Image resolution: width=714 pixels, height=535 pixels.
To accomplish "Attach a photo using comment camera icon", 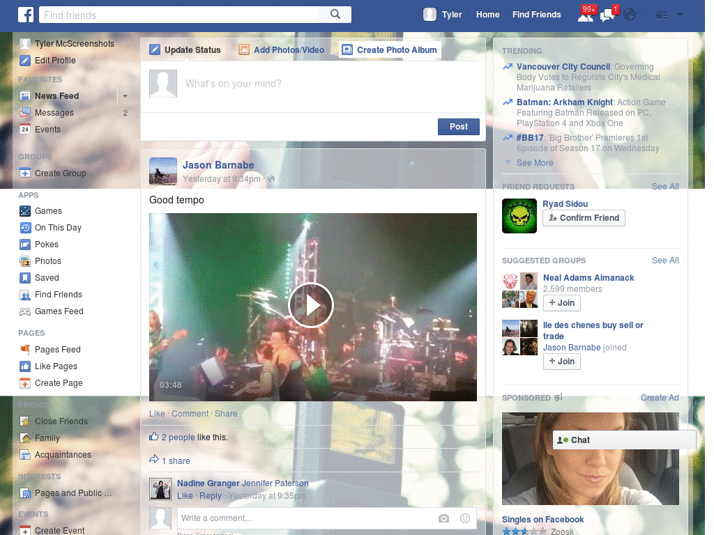I will pyautogui.click(x=443, y=518).
